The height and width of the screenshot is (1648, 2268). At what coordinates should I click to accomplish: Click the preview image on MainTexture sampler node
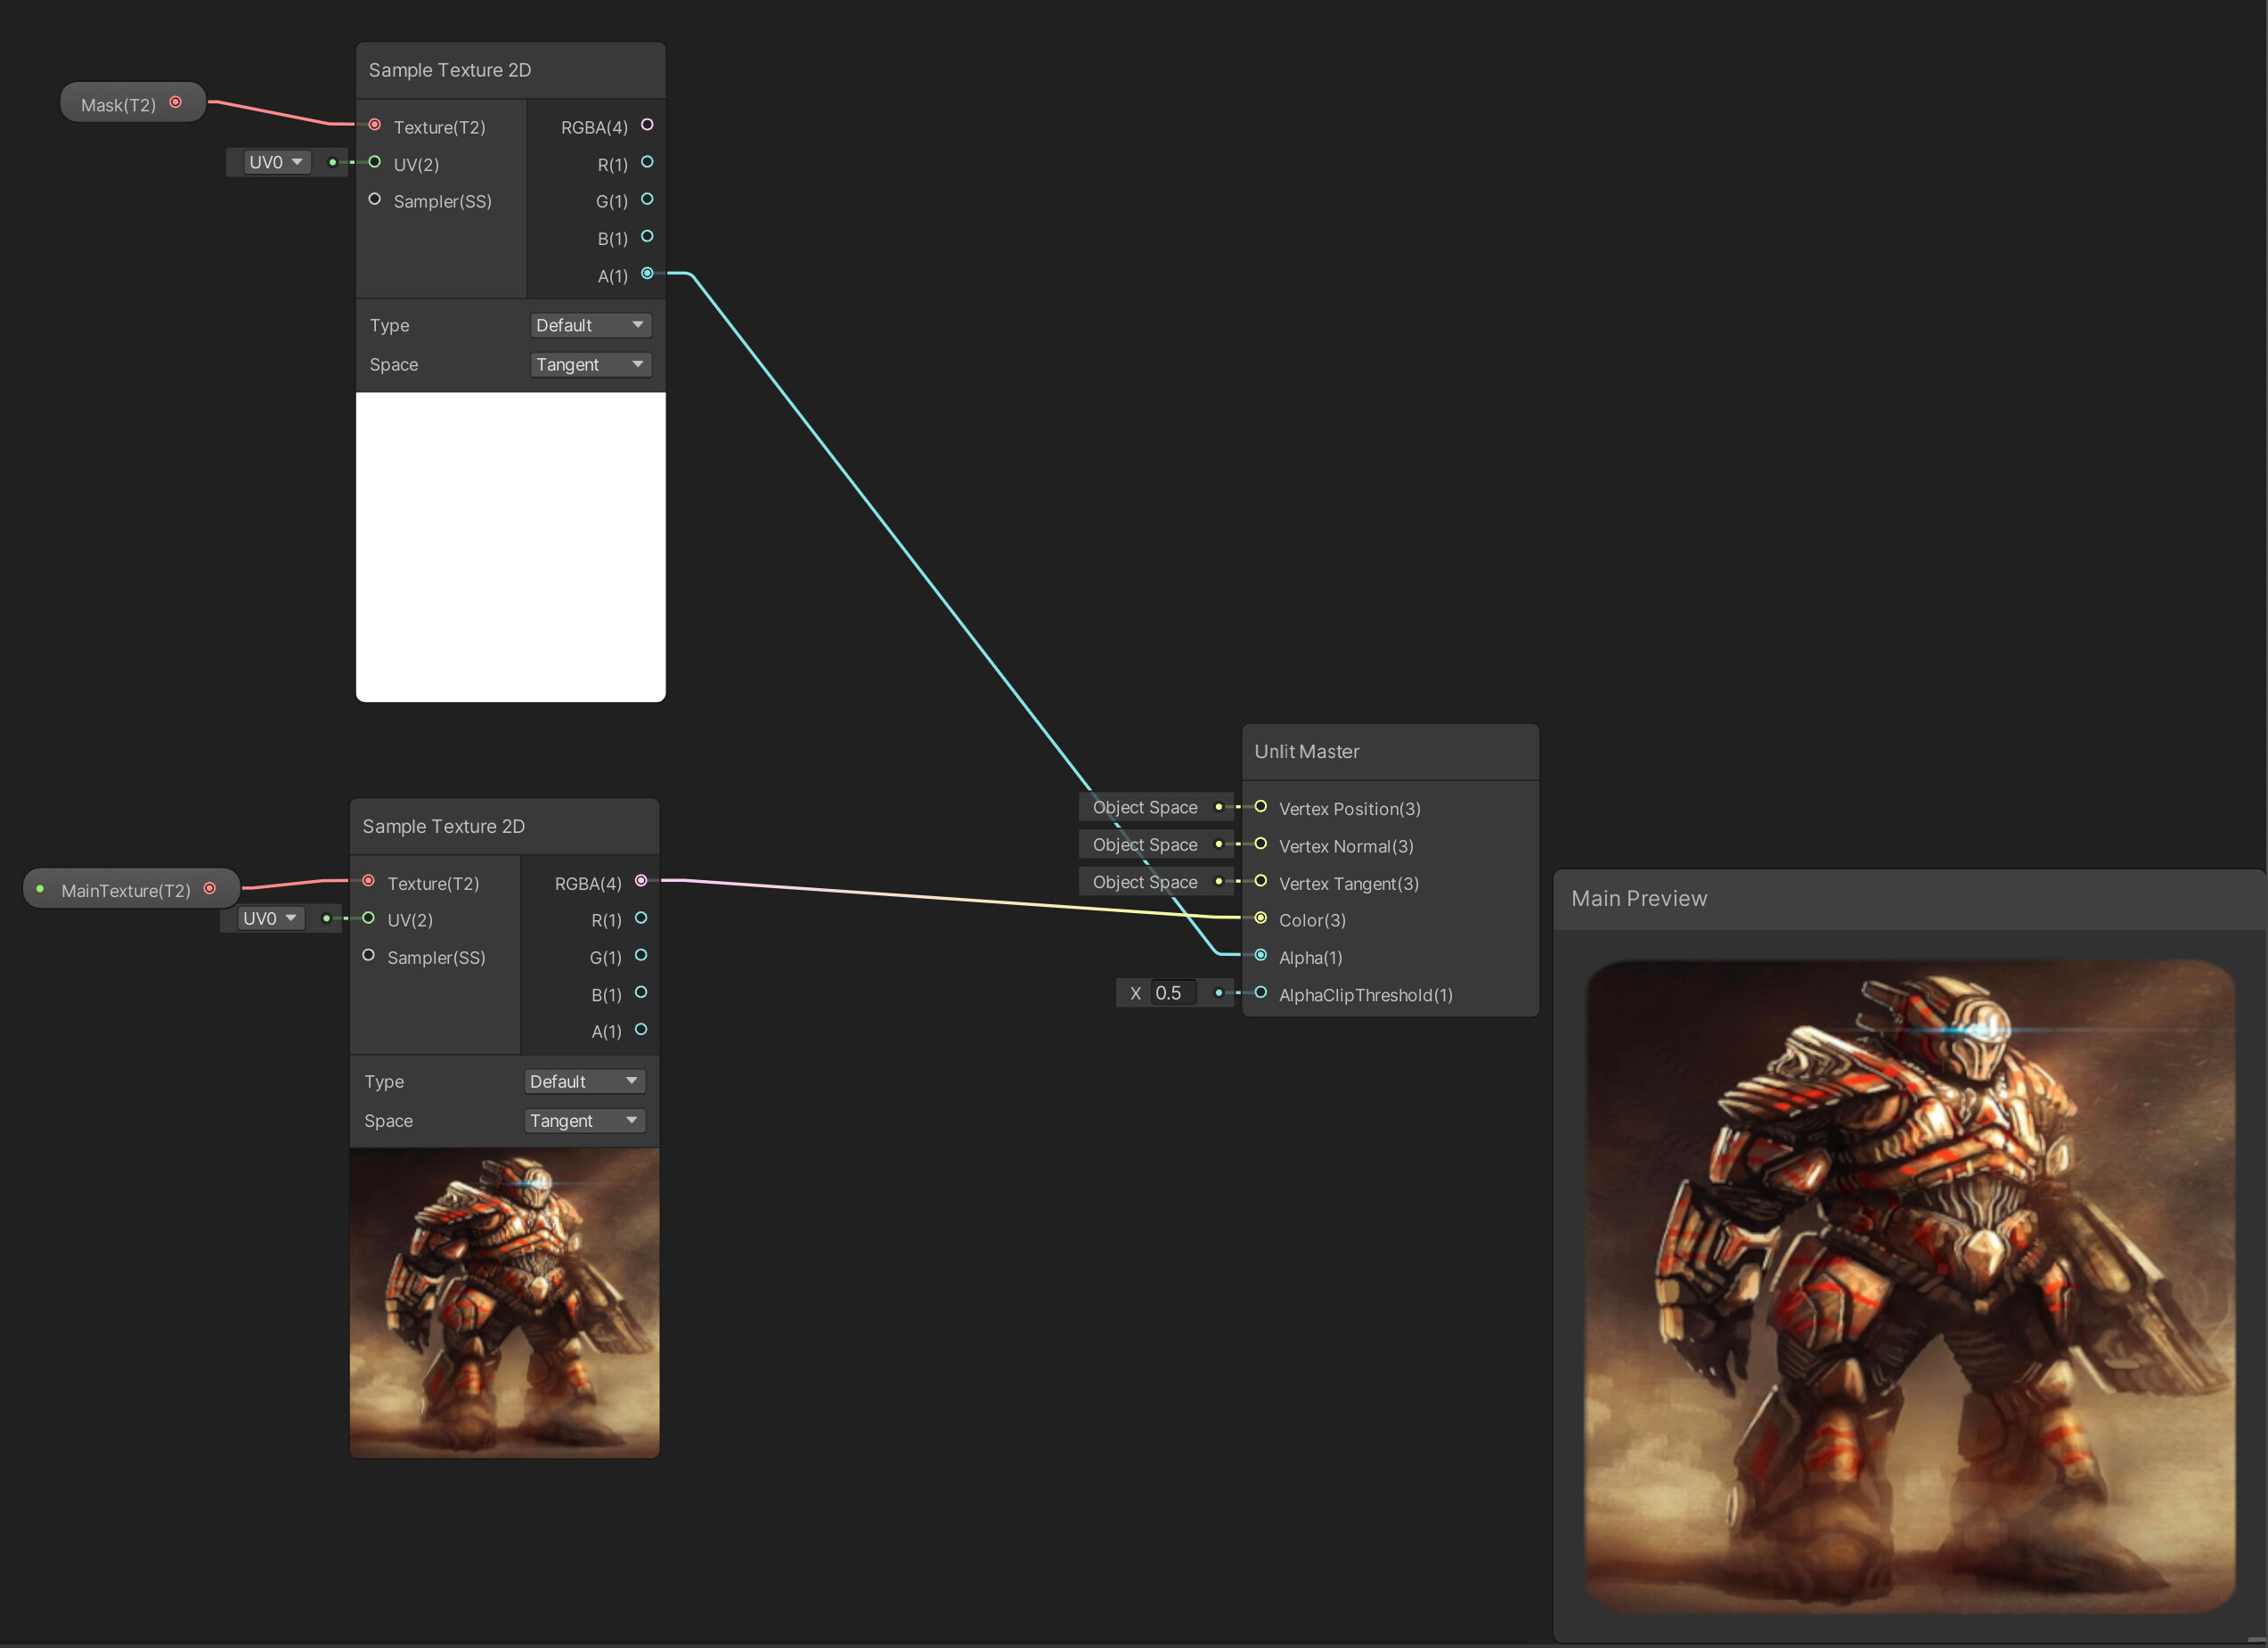coord(503,1300)
